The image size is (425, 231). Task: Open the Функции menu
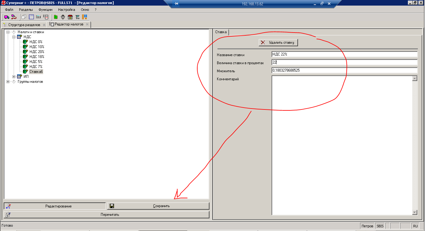45,10
